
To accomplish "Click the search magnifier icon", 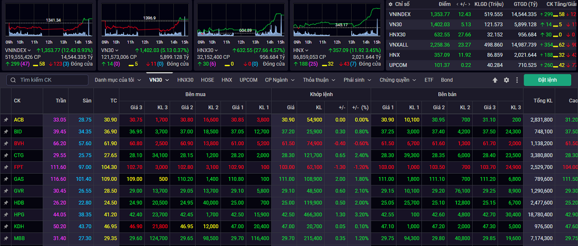I will 13,80.
